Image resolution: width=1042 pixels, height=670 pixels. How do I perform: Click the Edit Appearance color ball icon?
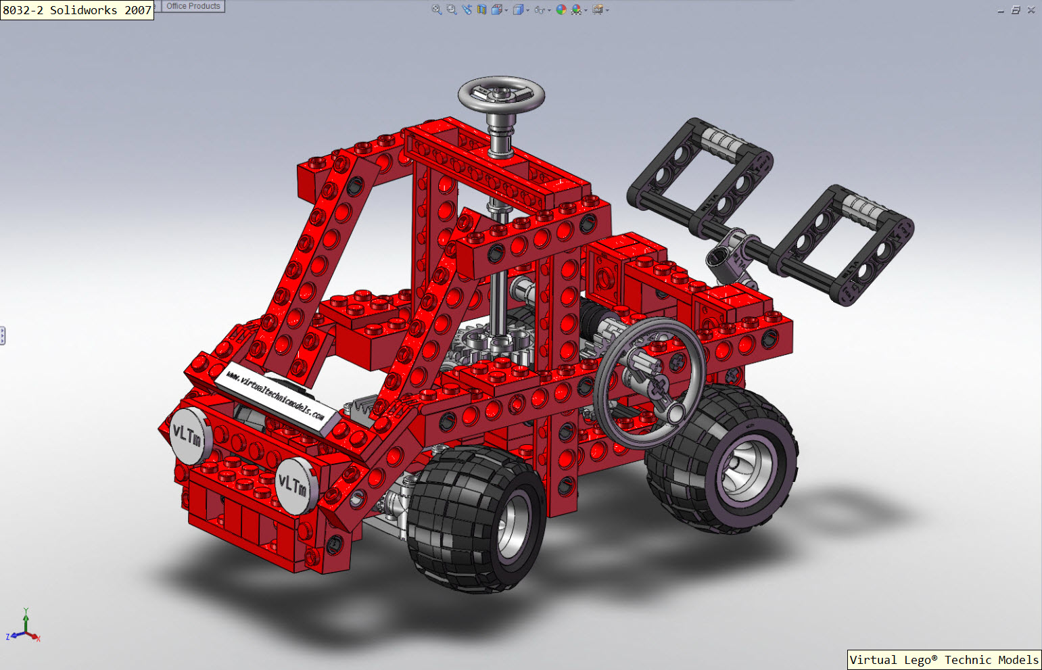(561, 9)
